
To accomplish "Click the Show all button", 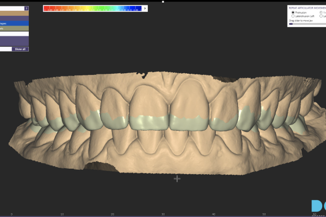I will pos(20,49).
